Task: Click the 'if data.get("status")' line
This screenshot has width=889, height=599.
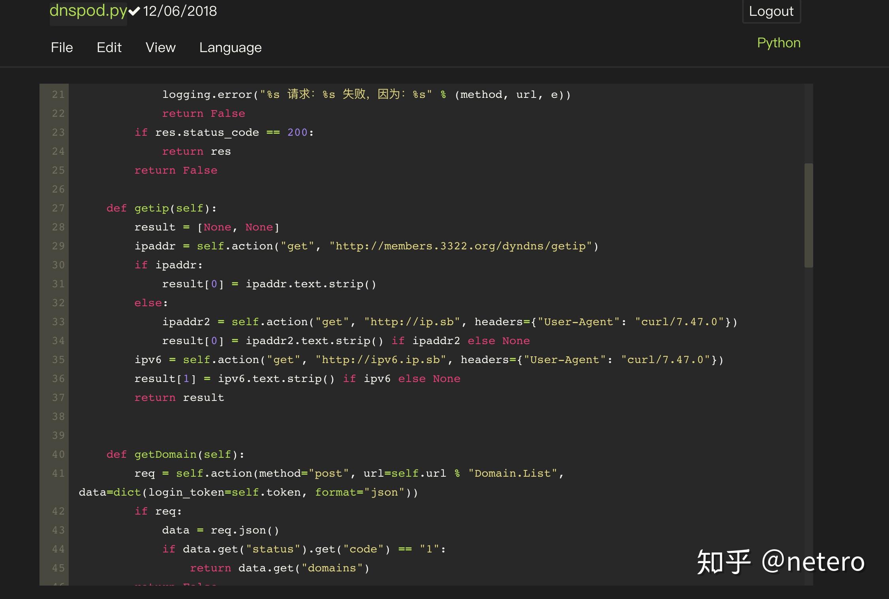Action: pyautogui.click(x=304, y=549)
